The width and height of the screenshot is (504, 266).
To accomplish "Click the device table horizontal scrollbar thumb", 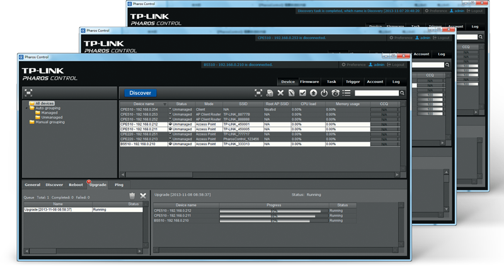I will 159,175.
